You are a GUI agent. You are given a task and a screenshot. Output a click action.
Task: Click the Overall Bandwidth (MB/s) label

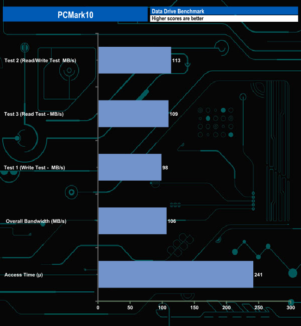tap(36, 221)
